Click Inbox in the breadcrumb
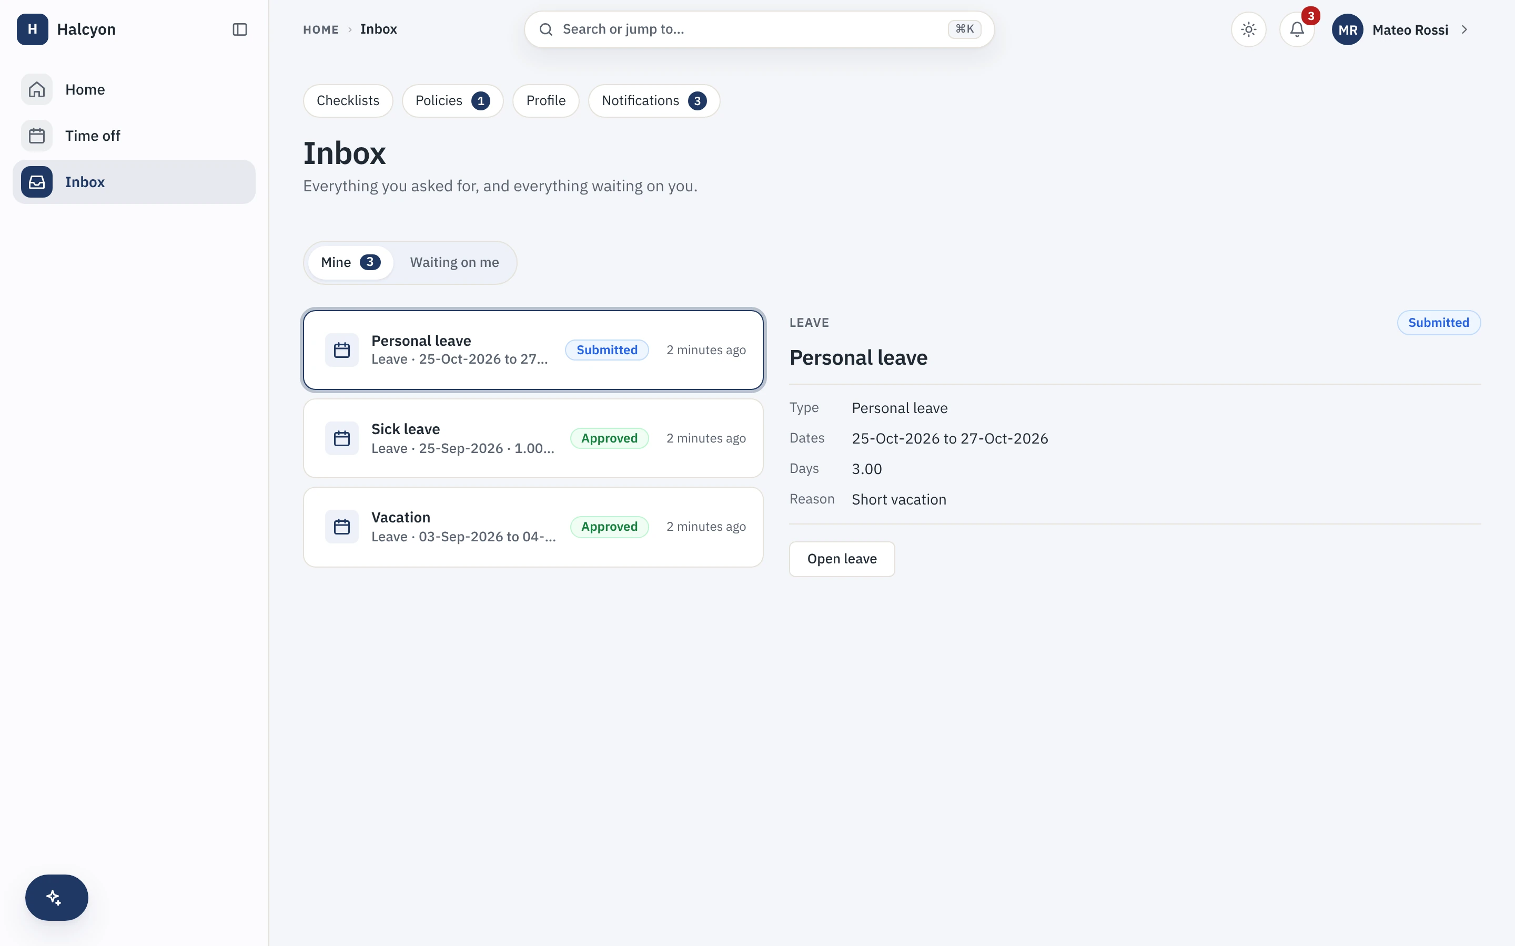 pyautogui.click(x=378, y=29)
